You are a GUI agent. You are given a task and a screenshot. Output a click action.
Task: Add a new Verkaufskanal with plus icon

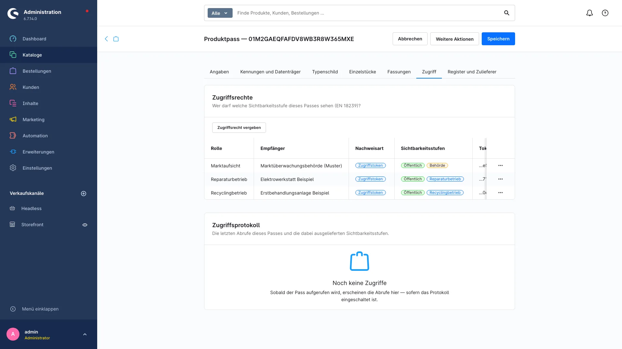coord(84,194)
